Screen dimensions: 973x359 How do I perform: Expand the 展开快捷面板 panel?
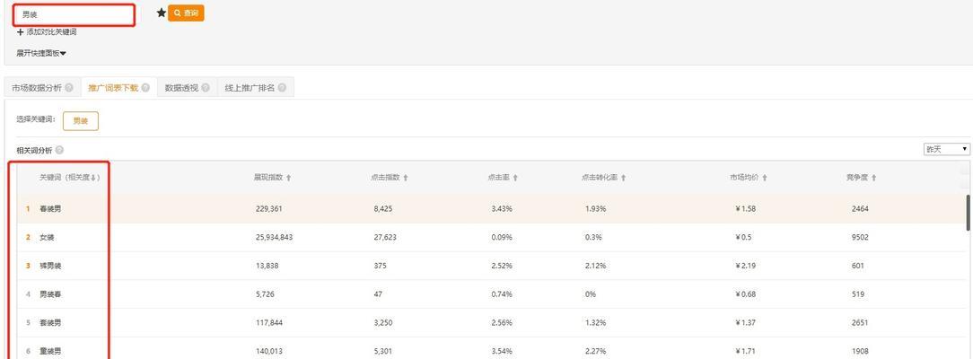pos(41,53)
